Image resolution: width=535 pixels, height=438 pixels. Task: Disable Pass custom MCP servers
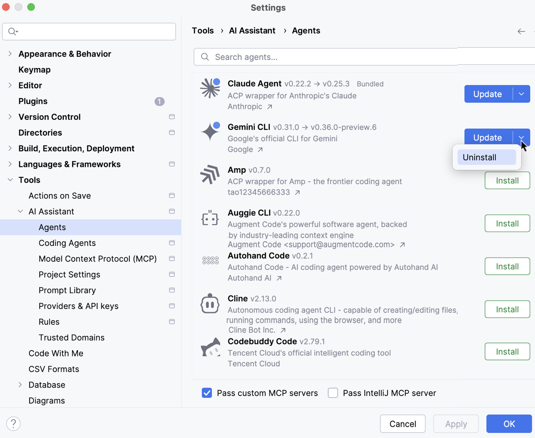tap(206, 393)
